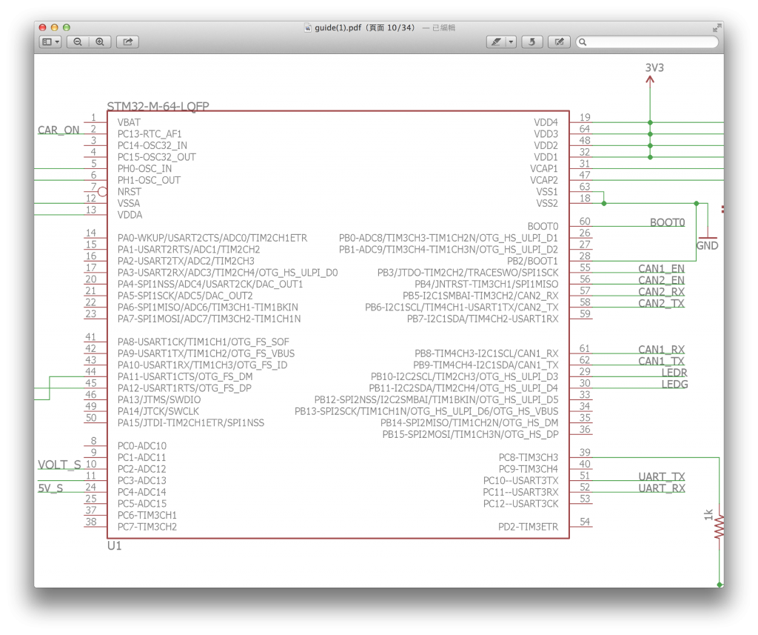Click the 1k resistor symbol
The image size is (758, 635).
point(719,527)
